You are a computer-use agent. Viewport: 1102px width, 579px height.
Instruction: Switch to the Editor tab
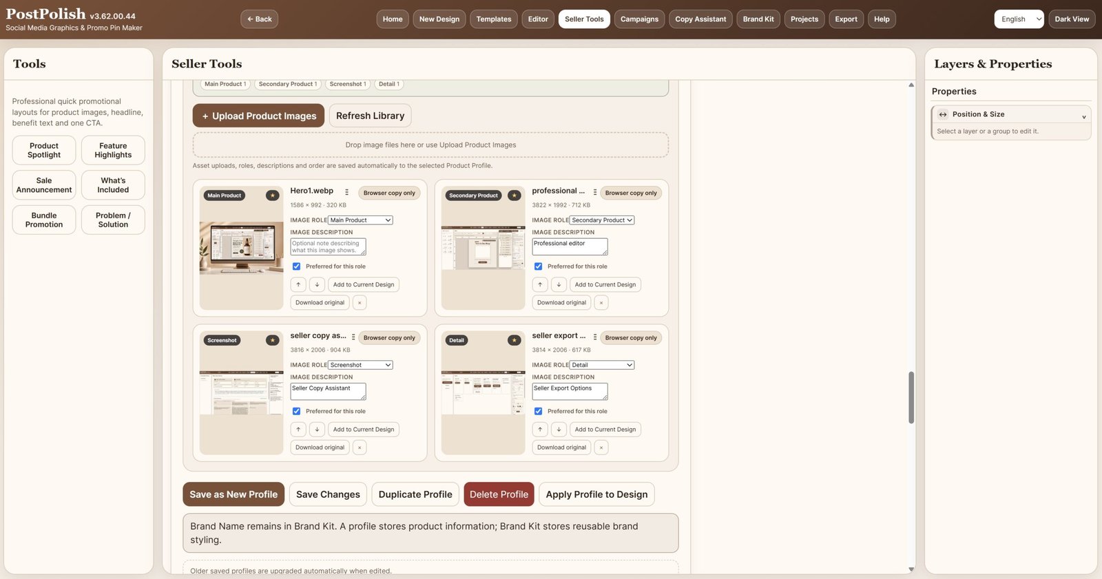pyautogui.click(x=538, y=19)
